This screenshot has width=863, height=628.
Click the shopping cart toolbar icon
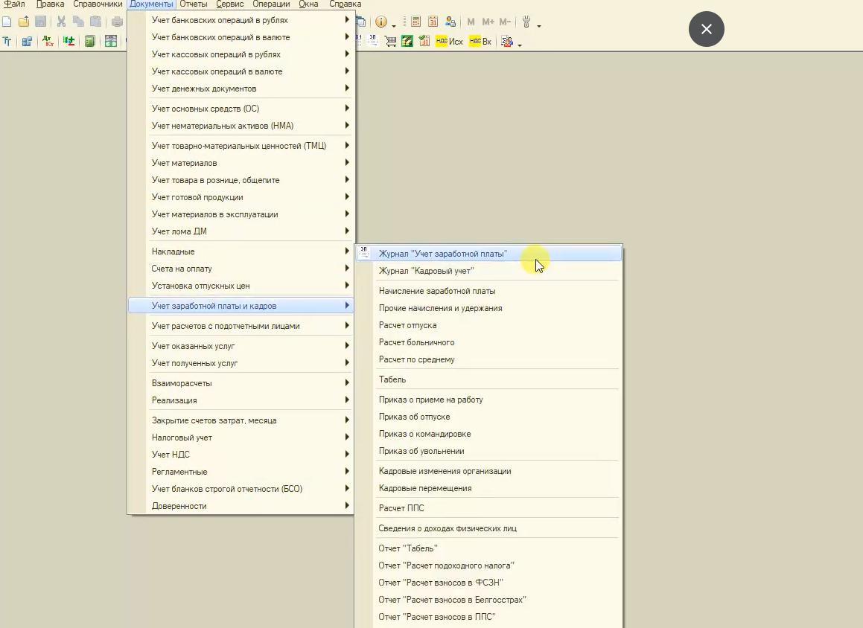click(x=390, y=41)
